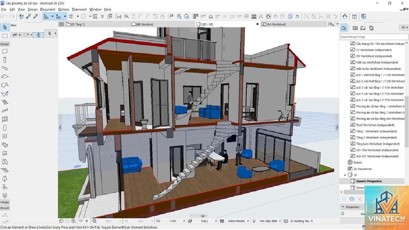409x230 pixels.
Task: Open the Snap Guides dropdown arrow
Action: click(65, 16)
